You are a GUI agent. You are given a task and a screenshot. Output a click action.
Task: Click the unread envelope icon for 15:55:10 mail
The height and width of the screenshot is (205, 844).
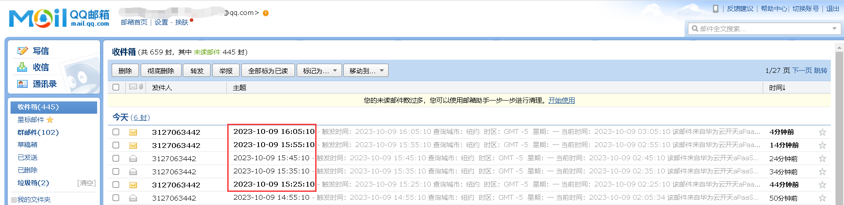pos(133,145)
